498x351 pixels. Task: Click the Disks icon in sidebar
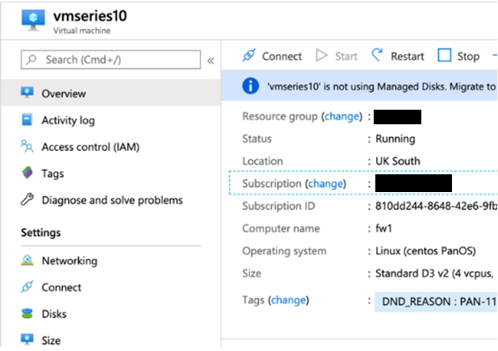(x=27, y=314)
